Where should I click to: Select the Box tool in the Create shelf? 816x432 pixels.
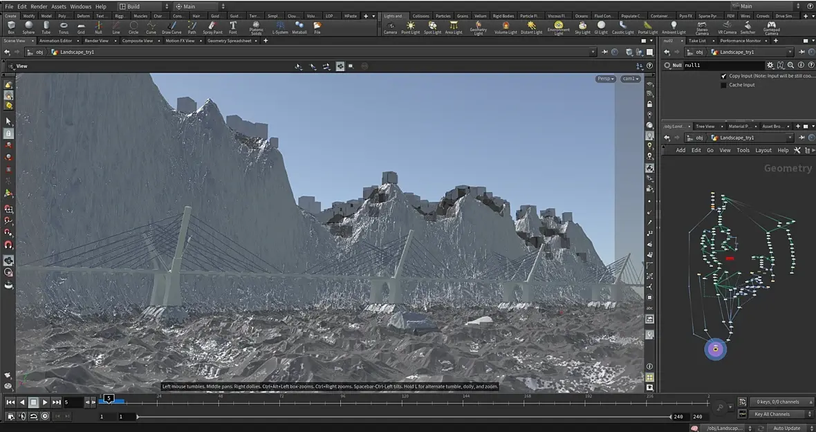10,27
